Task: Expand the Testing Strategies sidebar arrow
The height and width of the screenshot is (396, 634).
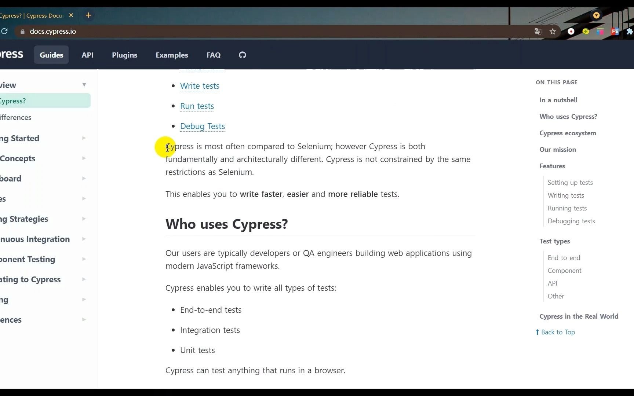Action: click(84, 219)
